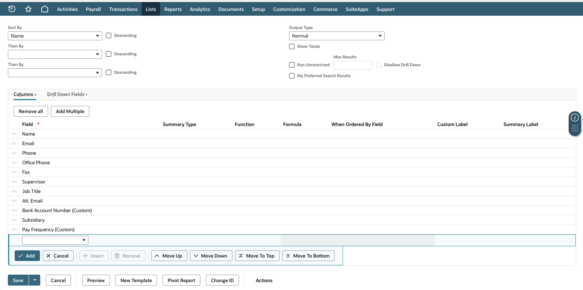Screen dimensions: 583x290
Task: Click the Move To Top button
Action: (257, 256)
